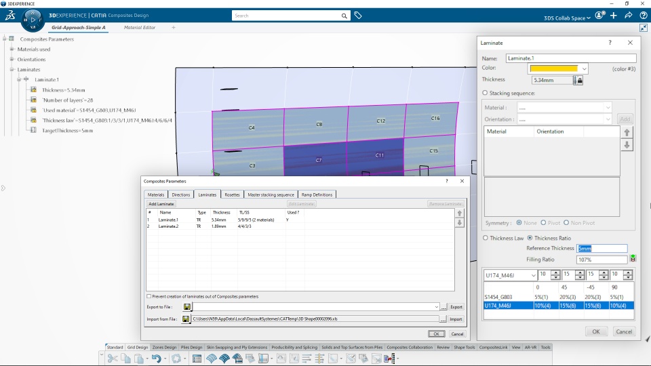Screen dimensions: 651x366
Task: Click Cancel in Composites Parameters dialog
Action: pos(457,334)
